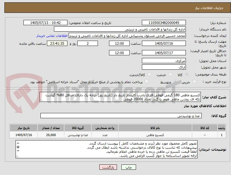This screenshot has width=231, height=175.
Task: Click the واحد شمارش column header
Action: point(105,128)
